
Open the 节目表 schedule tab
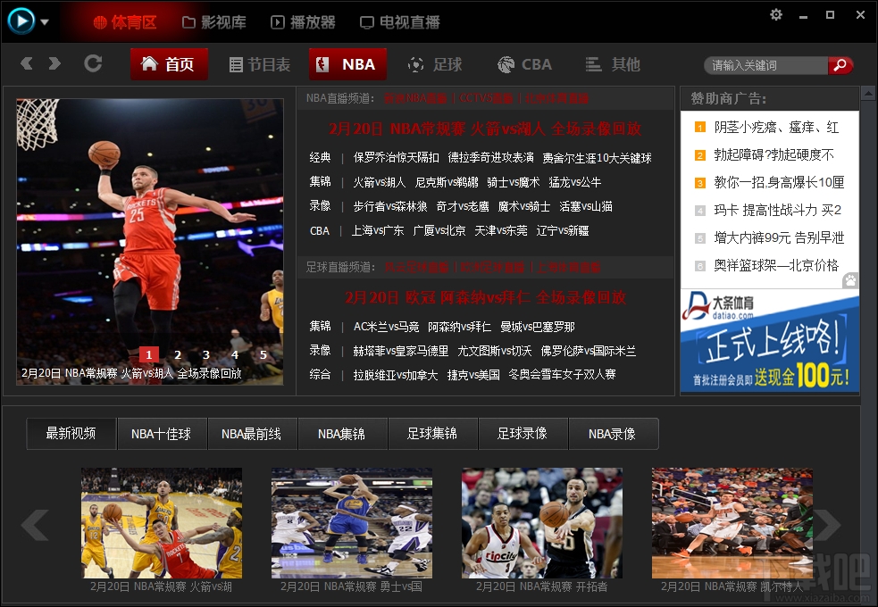coord(260,65)
